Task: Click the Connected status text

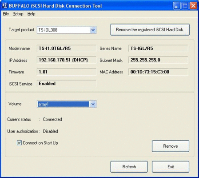Action: [x=52, y=119]
